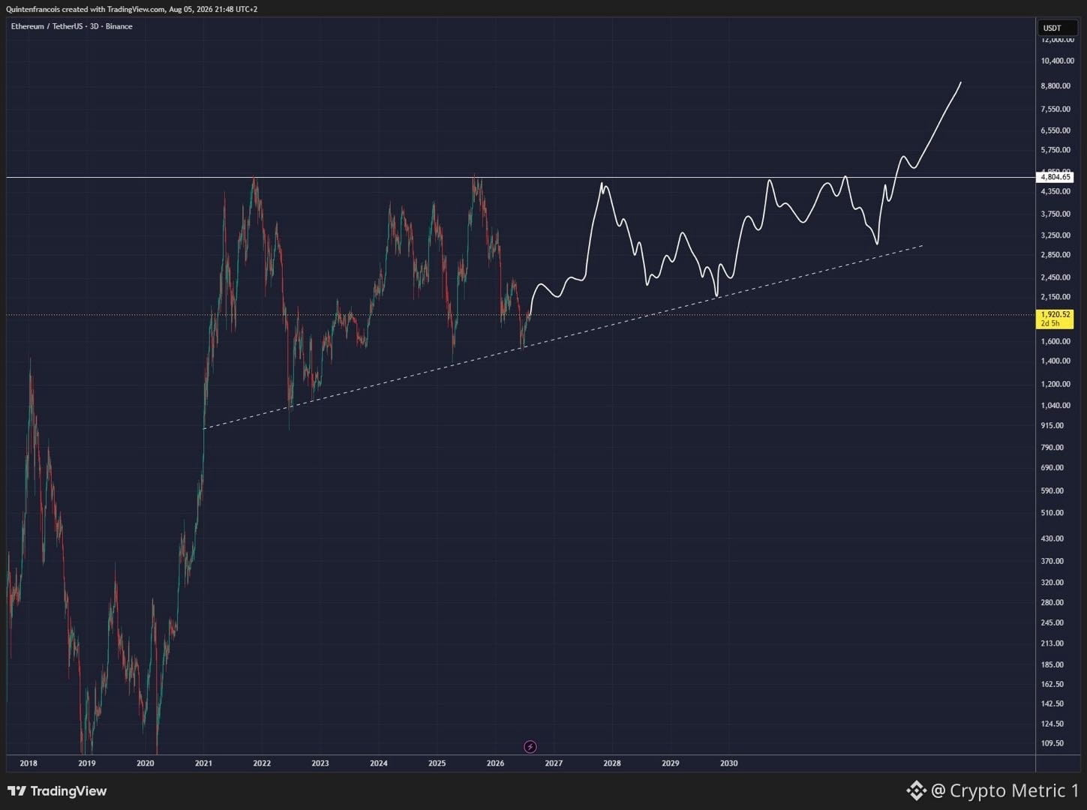Image resolution: width=1087 pixels, height=810 pixels.
Task: Click the 280.00 price level
Action: tap(1052, 602)
